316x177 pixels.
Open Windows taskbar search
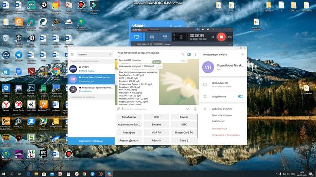12,174
